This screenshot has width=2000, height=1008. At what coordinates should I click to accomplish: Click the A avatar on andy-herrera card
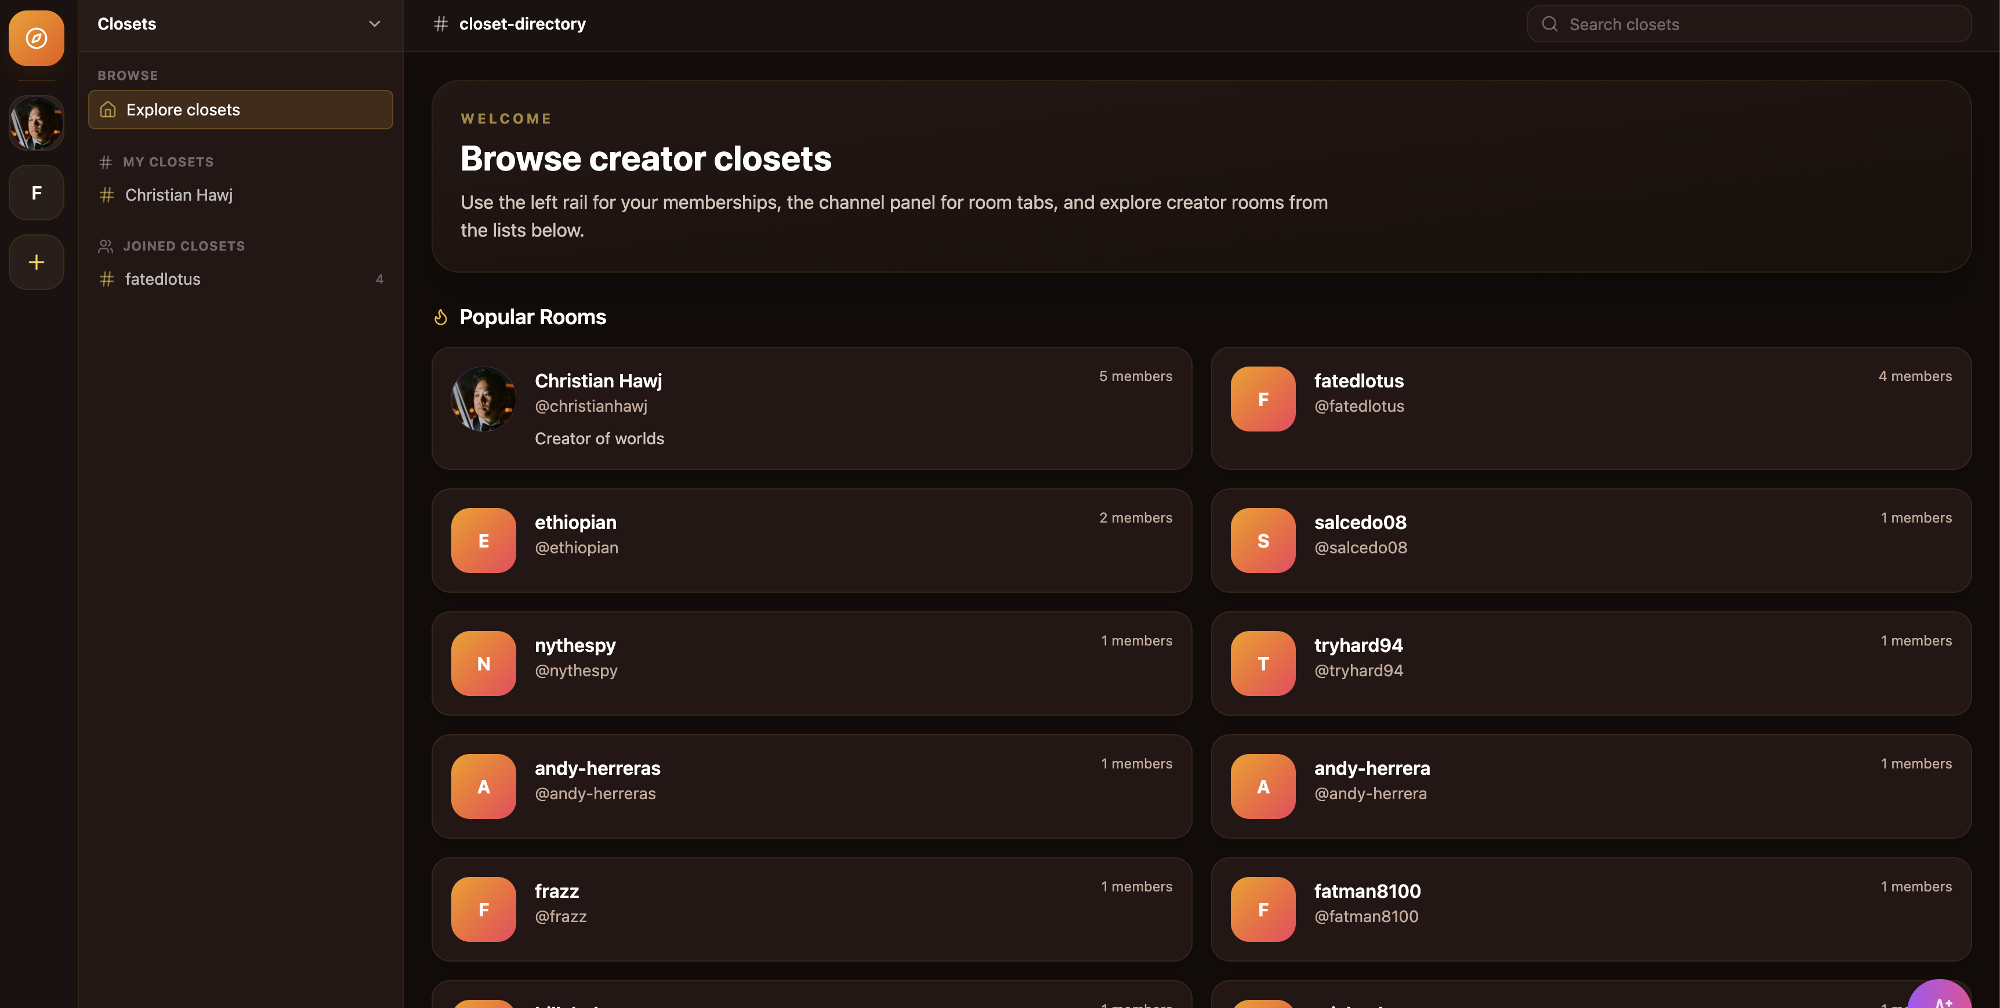[1262, 786]
